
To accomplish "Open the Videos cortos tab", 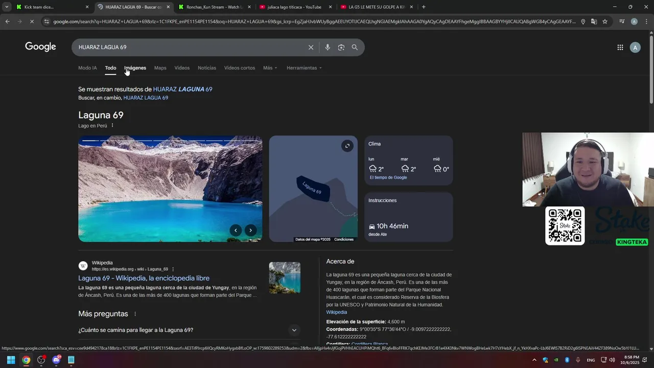I will click(240, 68).
